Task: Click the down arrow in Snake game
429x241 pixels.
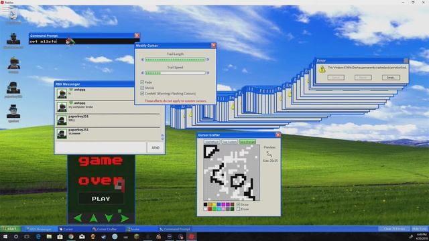Action: [109, 218]
